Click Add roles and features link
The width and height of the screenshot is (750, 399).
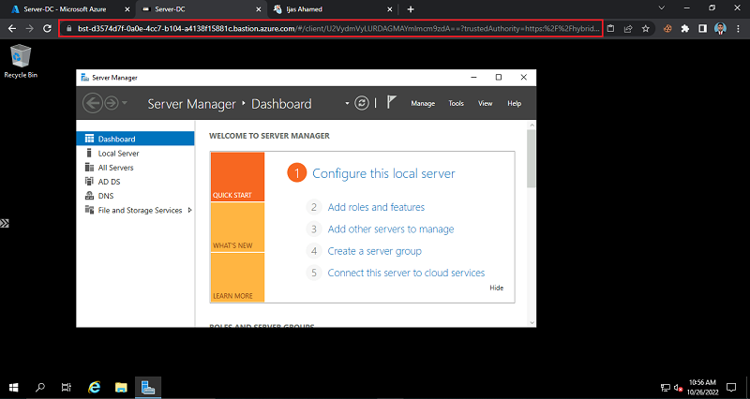tap(376, 207)
